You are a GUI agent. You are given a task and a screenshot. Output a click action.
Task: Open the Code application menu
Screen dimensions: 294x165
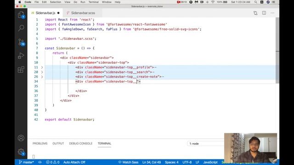coord(28,2)
